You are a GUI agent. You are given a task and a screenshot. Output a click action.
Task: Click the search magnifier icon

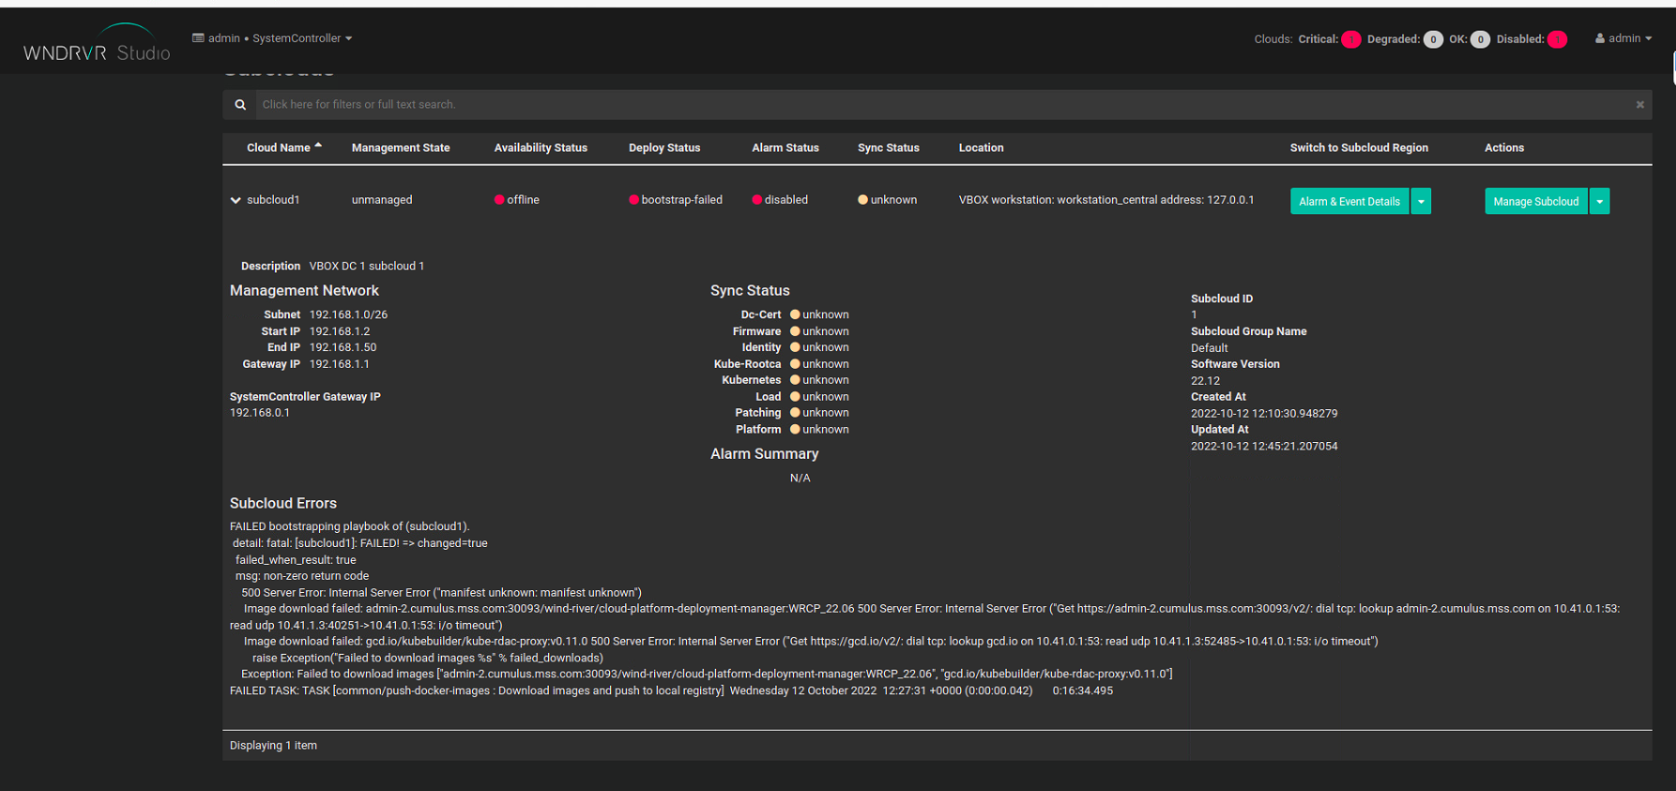click(240, 105)
